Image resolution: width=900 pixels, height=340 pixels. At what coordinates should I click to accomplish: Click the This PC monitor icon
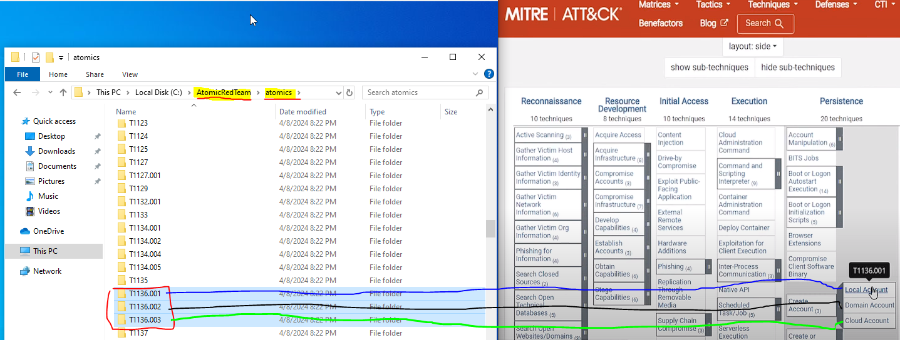(x=25, y=251)
